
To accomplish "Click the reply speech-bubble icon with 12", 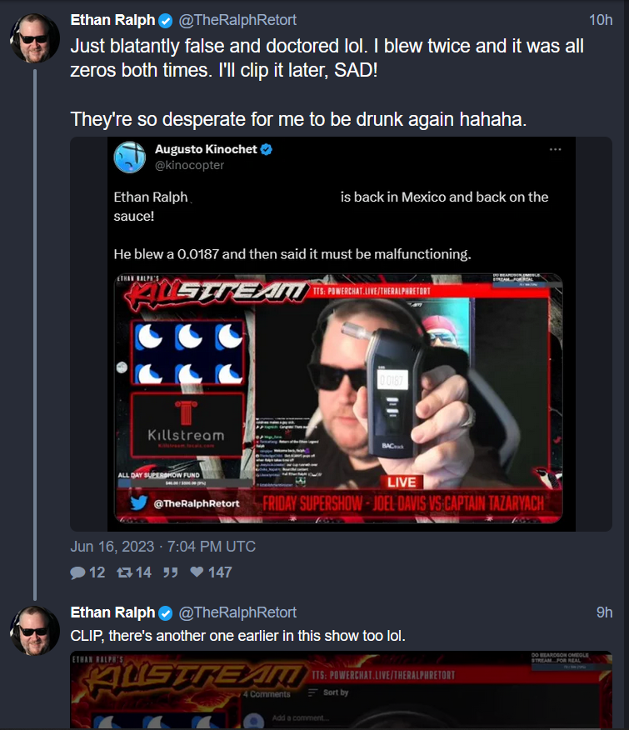I will pos(77,572).
